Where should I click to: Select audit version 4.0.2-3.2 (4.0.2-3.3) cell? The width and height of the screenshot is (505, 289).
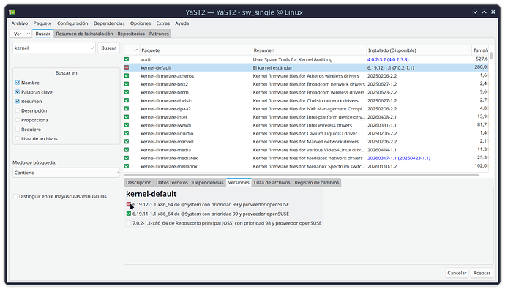coord(388,59)
